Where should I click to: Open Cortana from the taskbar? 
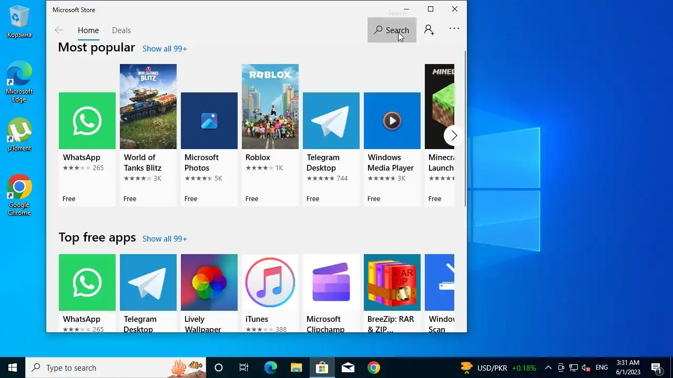point(219,367)
